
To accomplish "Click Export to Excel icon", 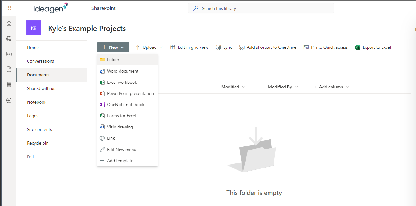I will click(357, 47).
